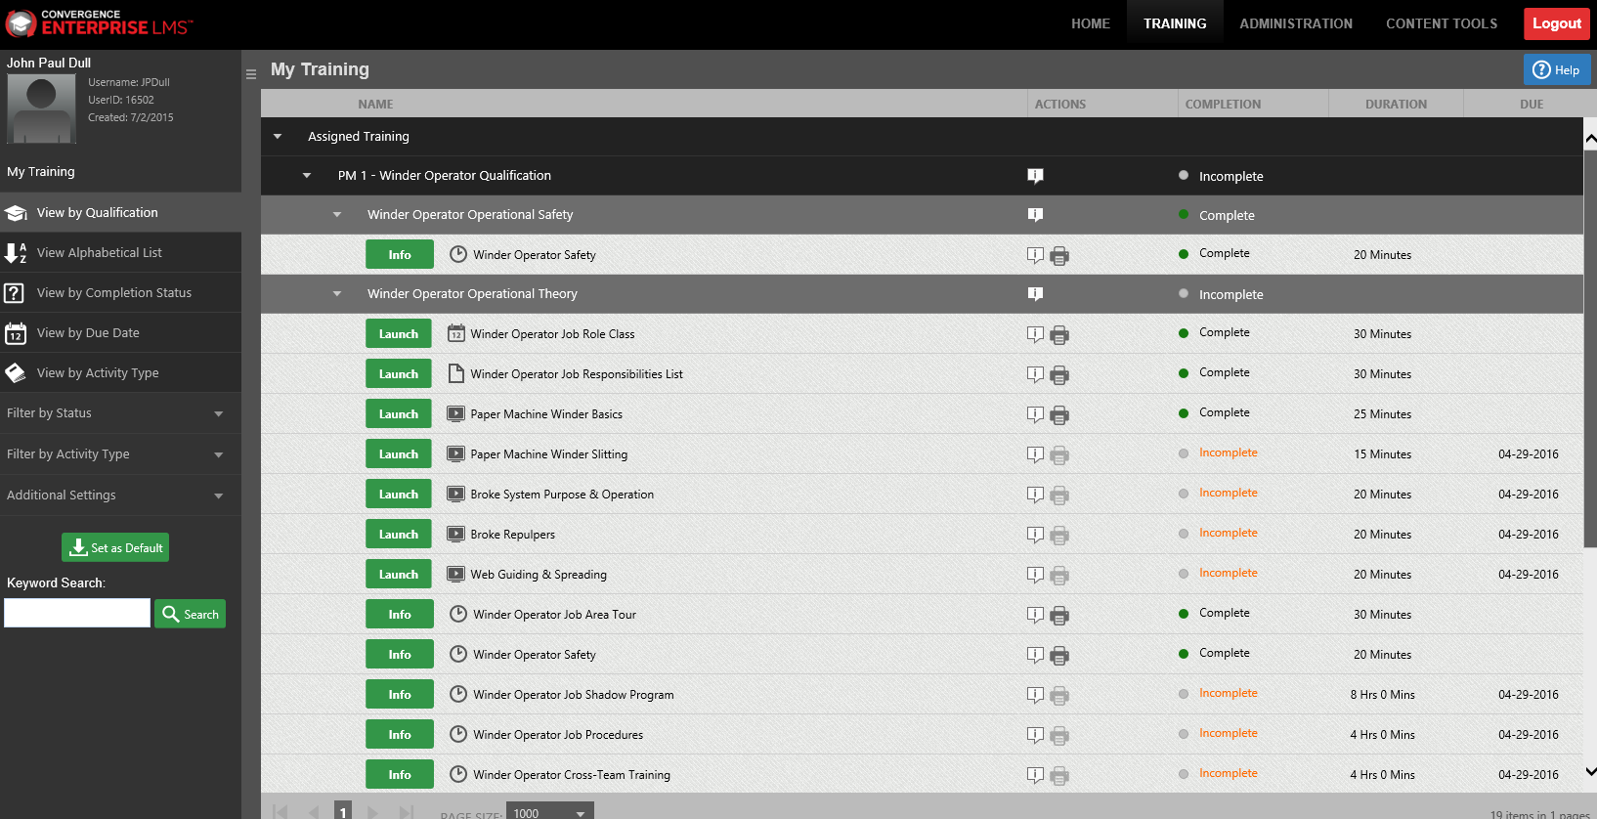This screenshot has width=1597, height=819.
Task: Click the Keyword Search input field
Action: [77, 613]
